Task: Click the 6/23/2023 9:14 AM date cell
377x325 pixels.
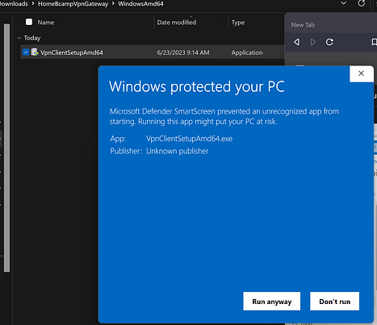Action: pos(183,52)
